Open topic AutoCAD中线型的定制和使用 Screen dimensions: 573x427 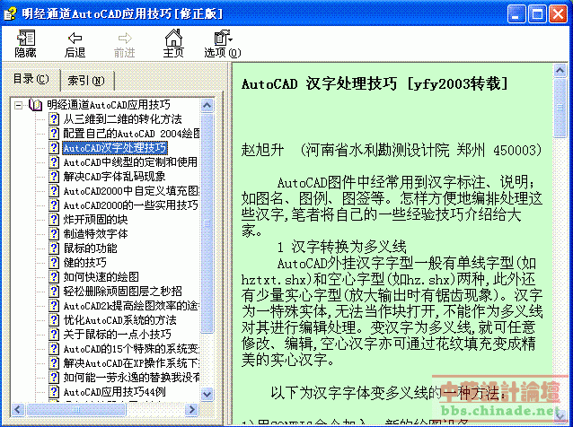pos(130,162)
